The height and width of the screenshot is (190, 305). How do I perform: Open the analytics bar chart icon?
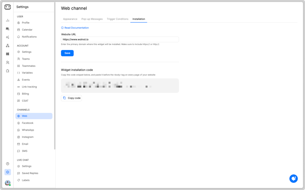tap(8, 20)
